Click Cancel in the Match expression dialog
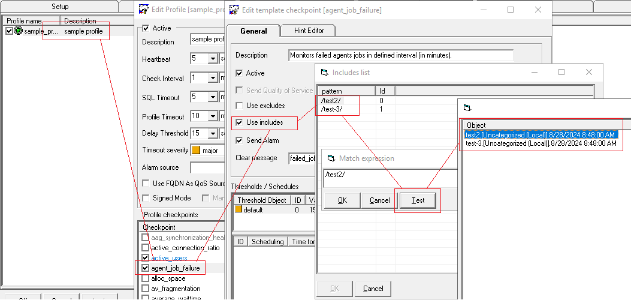The height and width of the screenshot is (300, 631). coord(379,200)
